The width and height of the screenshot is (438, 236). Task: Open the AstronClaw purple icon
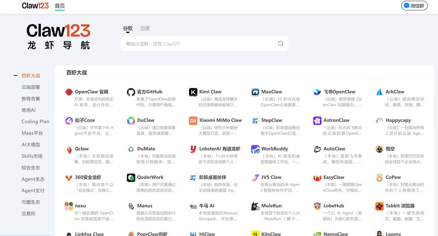click(x=317, y=120)
